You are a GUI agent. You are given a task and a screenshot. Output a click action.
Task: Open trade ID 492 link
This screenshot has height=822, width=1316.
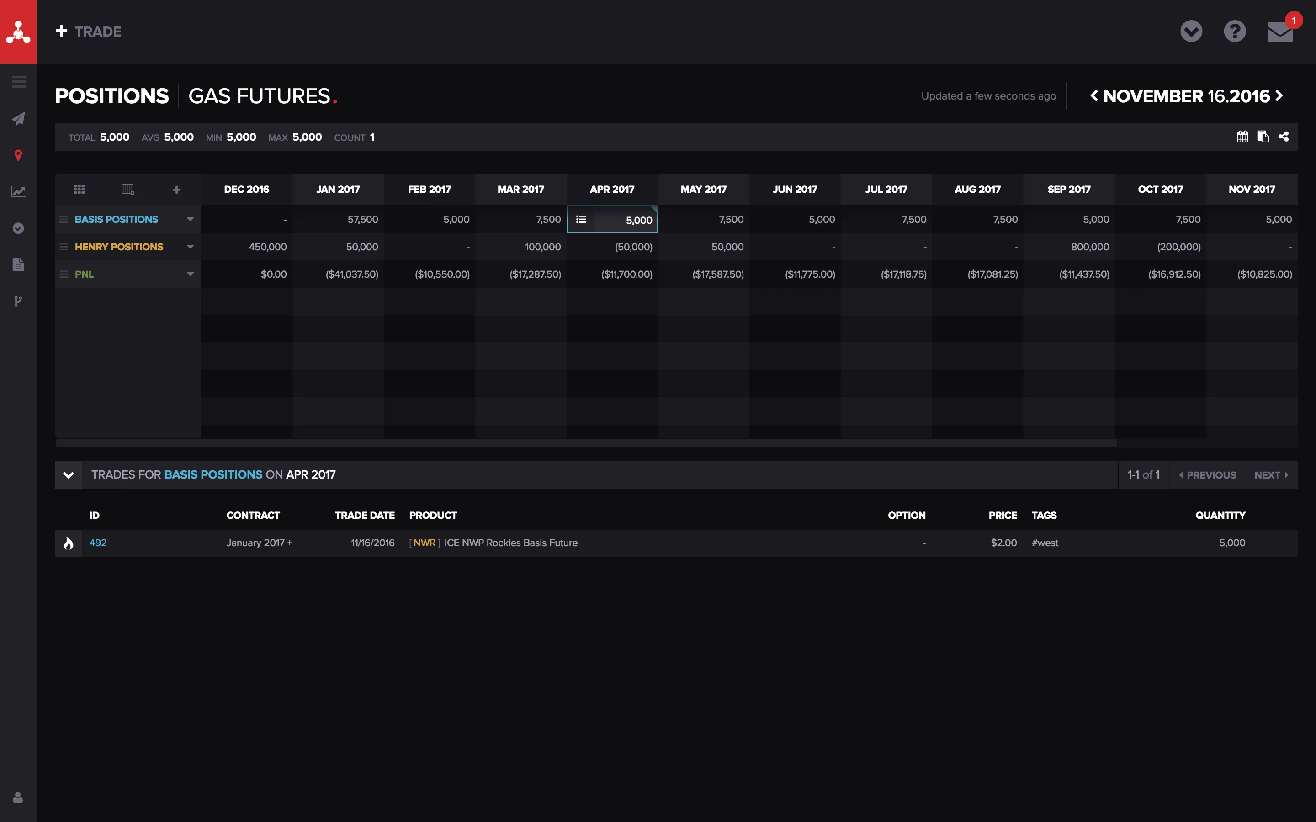98,543
